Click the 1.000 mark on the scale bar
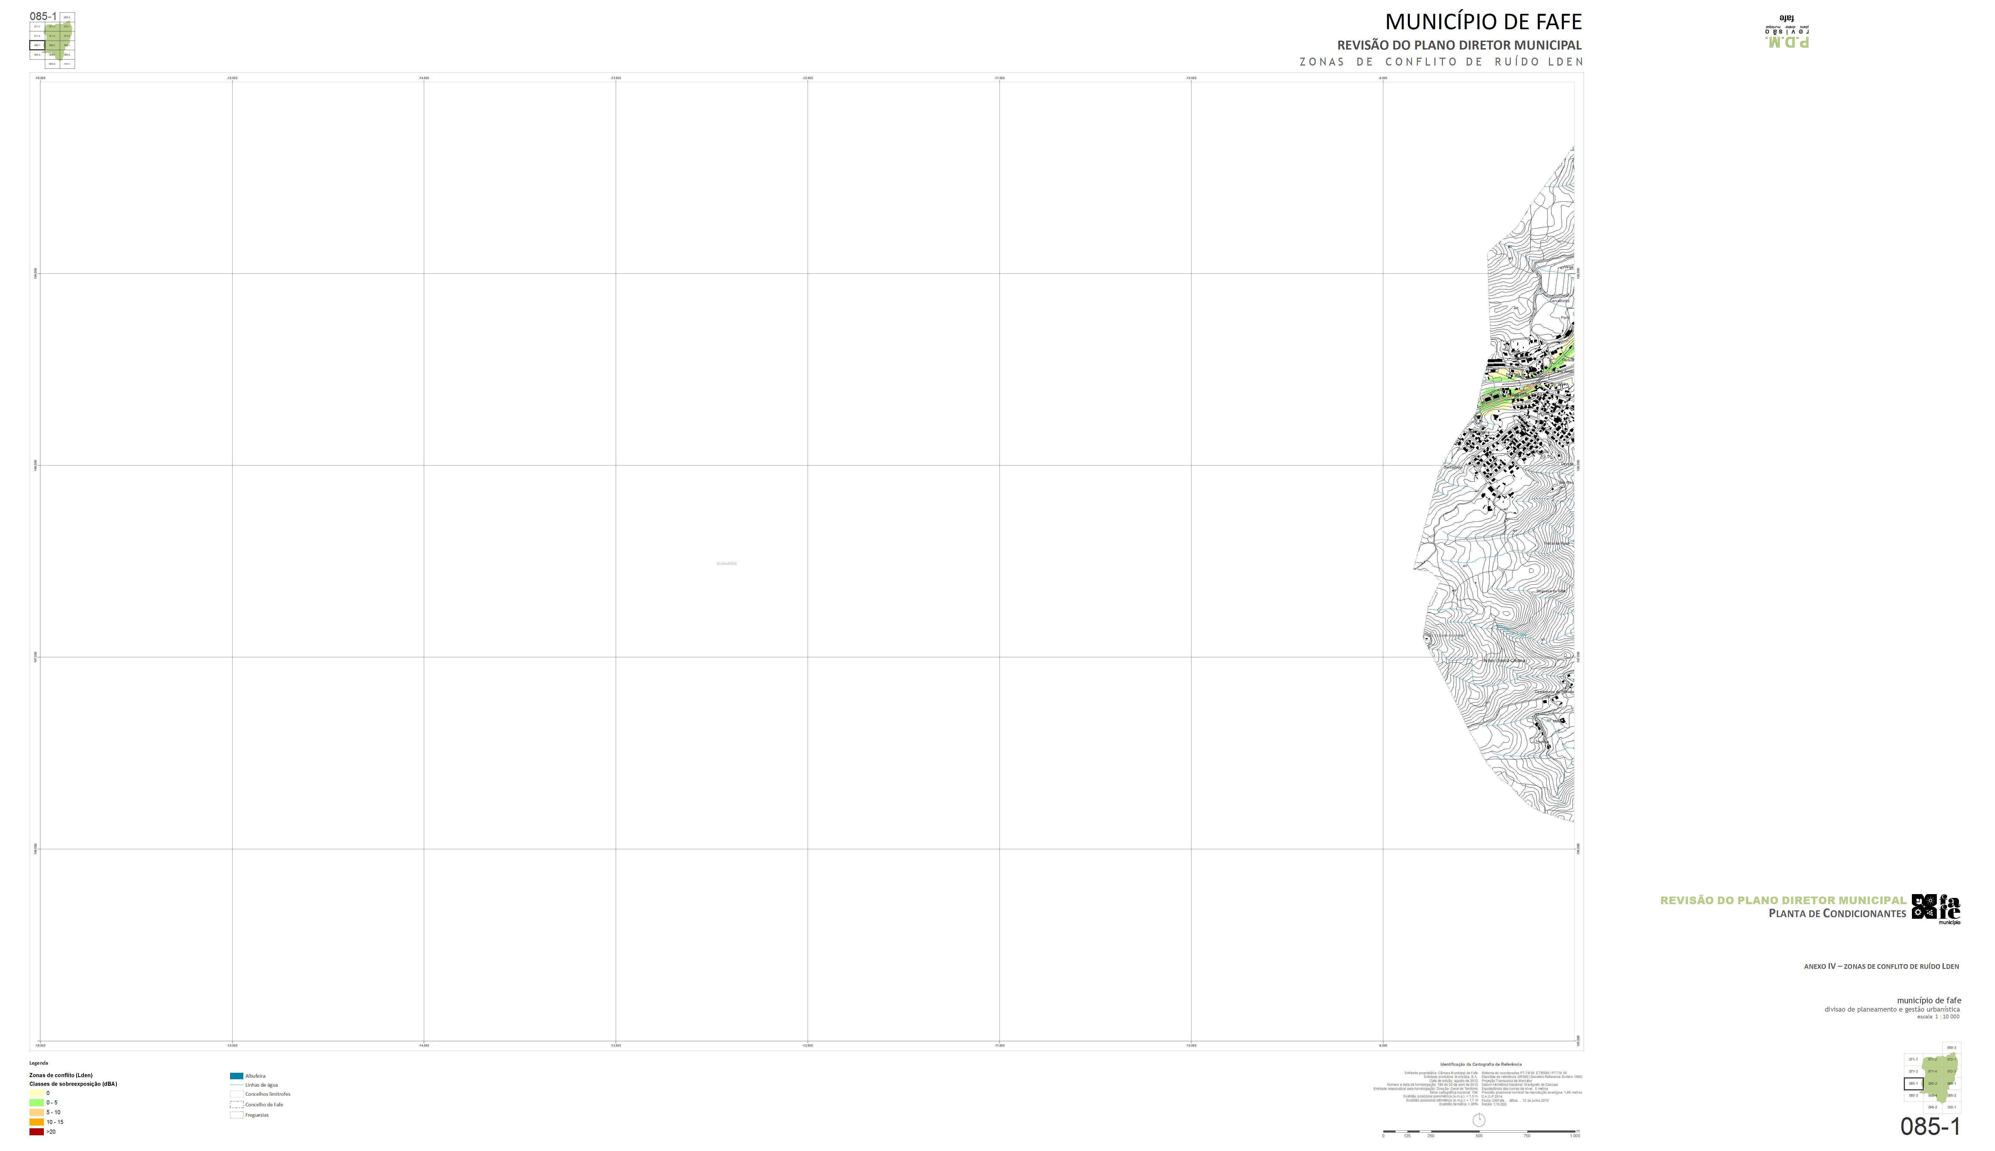 click(1575, 1136)
